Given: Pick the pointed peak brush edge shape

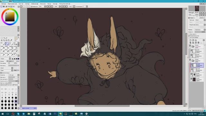Looking at the screenshot, I should click(x=13, y=59).
